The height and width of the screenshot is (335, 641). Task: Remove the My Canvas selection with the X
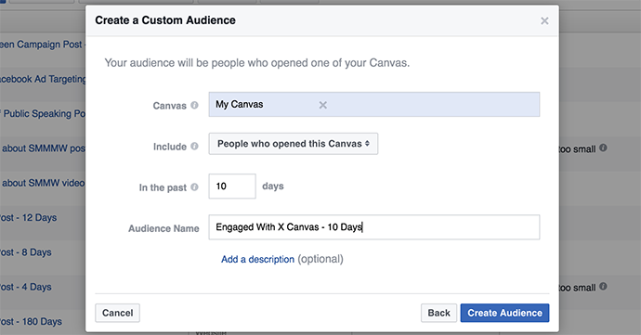(323, 105)
